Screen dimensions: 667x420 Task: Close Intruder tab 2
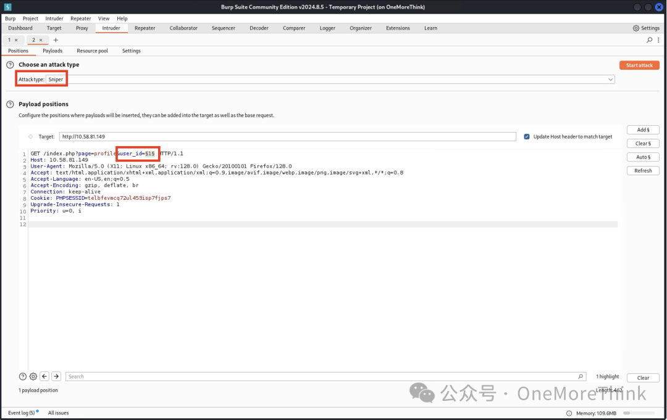pyautogui.click(x=41, y=40)
